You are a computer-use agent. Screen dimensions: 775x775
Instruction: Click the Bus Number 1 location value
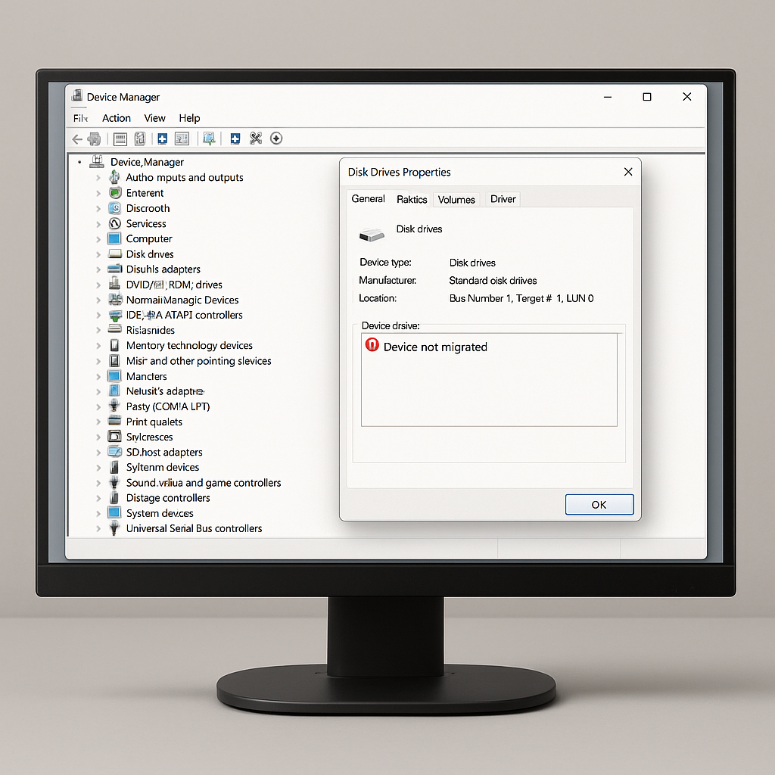pos(521,298)
